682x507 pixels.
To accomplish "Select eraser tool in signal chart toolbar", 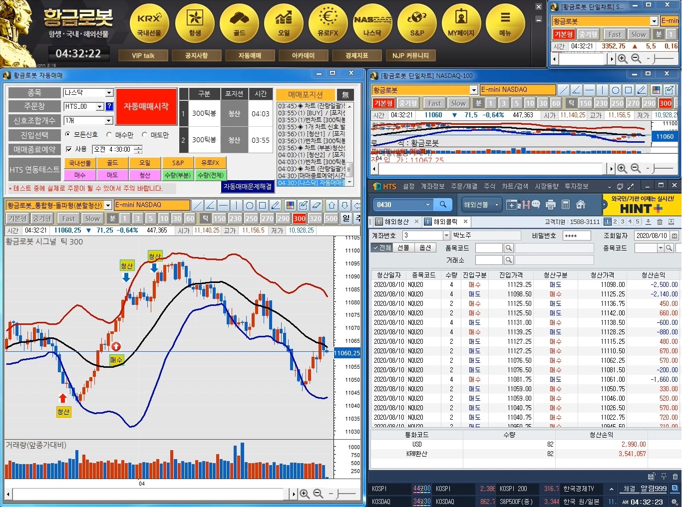I will 316,205.
